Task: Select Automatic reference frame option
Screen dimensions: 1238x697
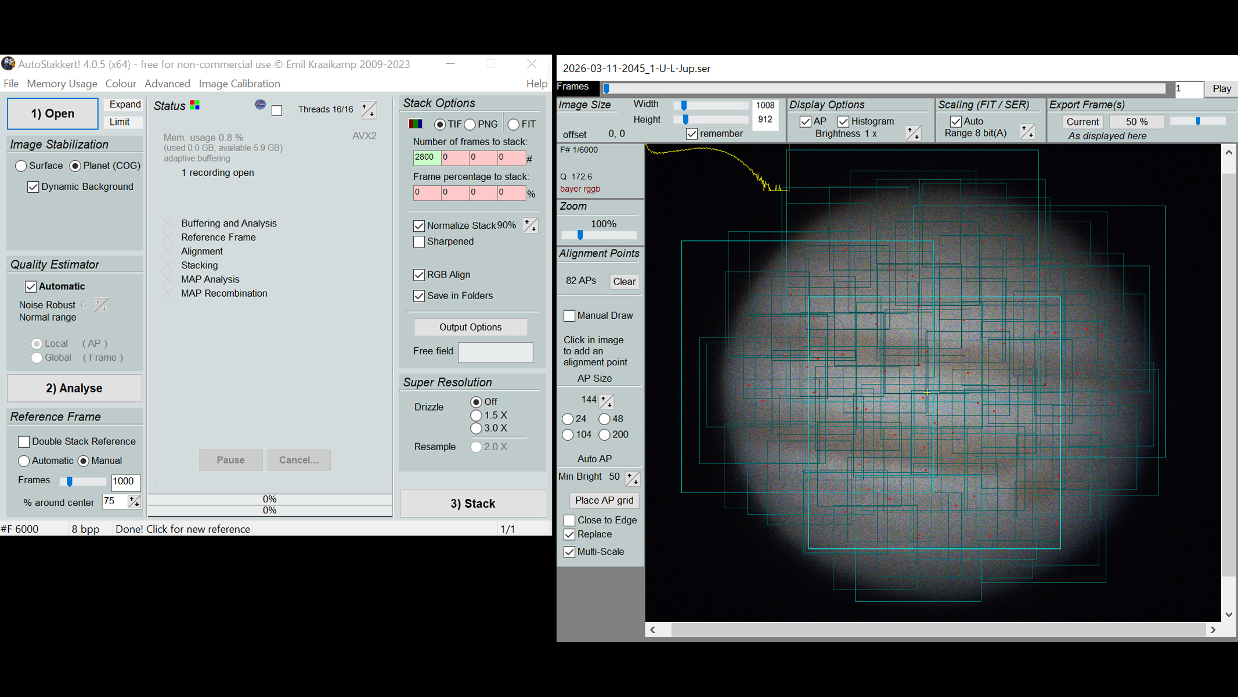Action: click(24, 461)
